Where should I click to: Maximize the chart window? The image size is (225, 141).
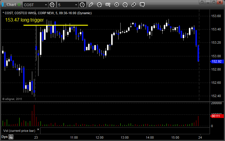[214, 2]
